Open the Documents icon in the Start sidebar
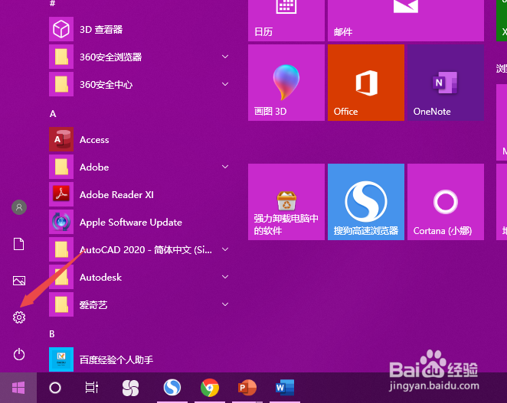507x403 pixels. pos(18,244)
